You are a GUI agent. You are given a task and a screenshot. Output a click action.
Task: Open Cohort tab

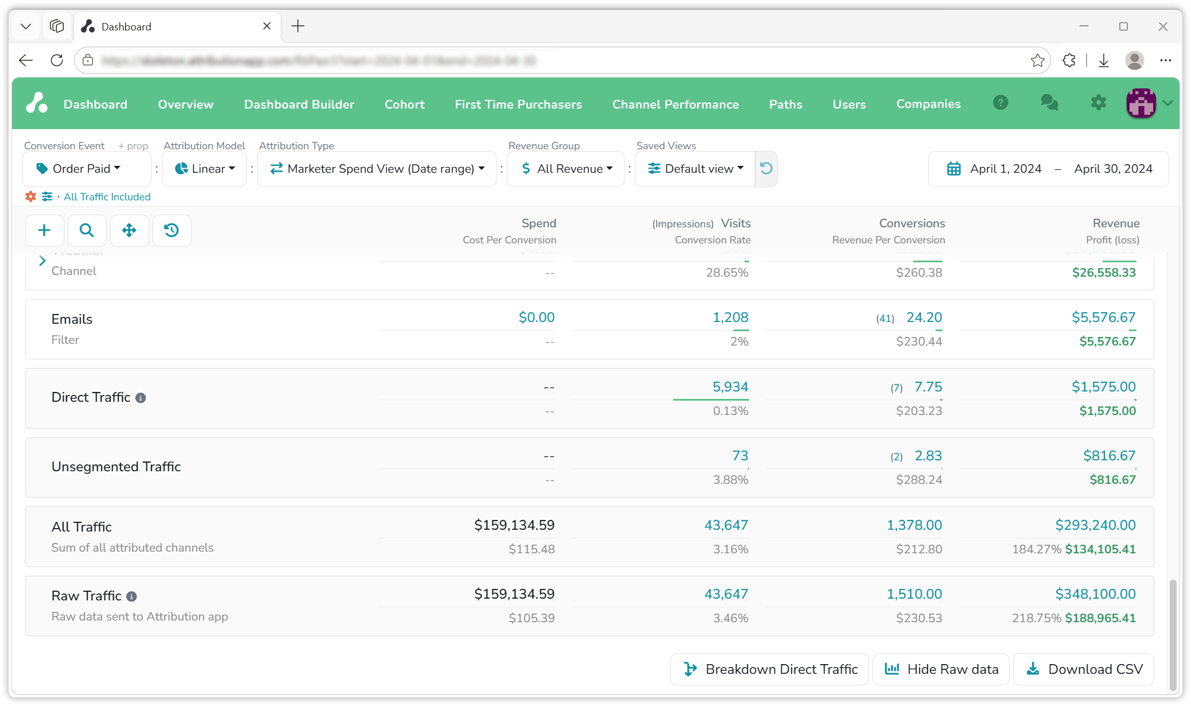(405, 104)
